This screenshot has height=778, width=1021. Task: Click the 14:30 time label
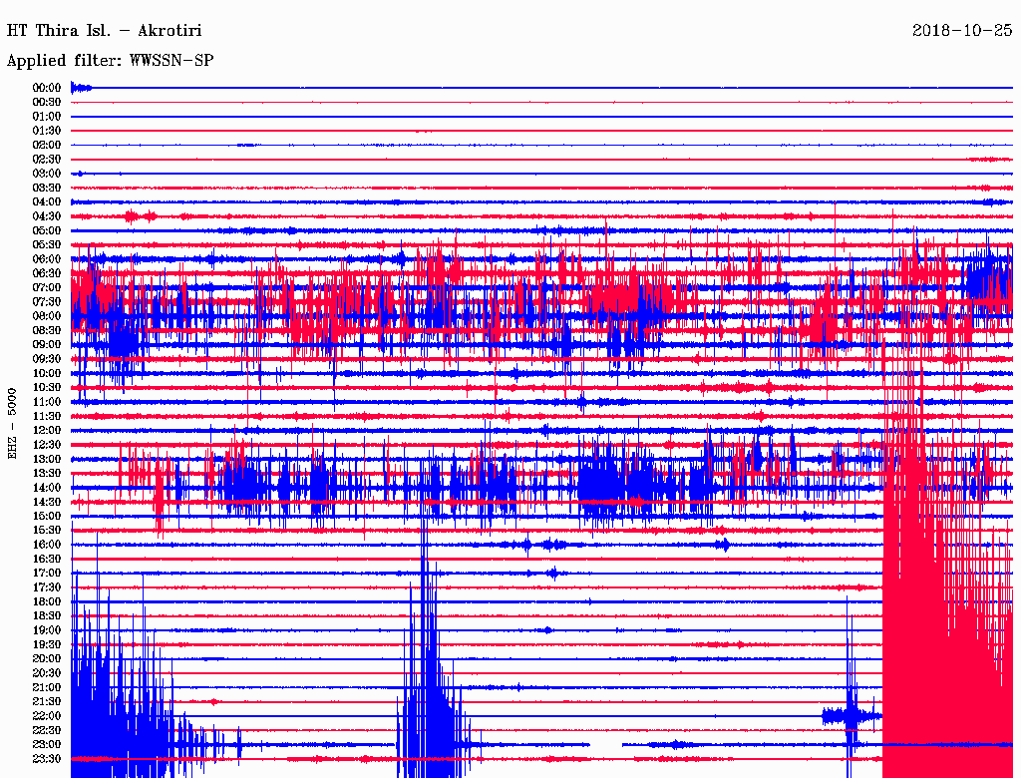pyautogui.click(x=47, y=502)
